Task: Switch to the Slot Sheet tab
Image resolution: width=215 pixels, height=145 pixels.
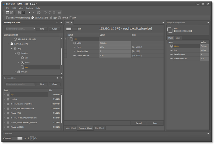Action: pyautogui.click(x=100, y=128)
